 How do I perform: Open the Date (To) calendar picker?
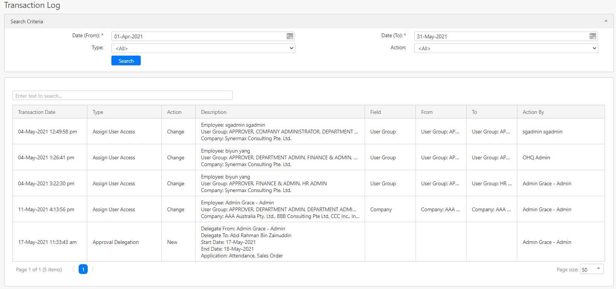[x=593, y=36]
